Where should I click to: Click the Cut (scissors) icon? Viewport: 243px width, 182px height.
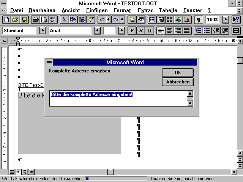(65, 19)
